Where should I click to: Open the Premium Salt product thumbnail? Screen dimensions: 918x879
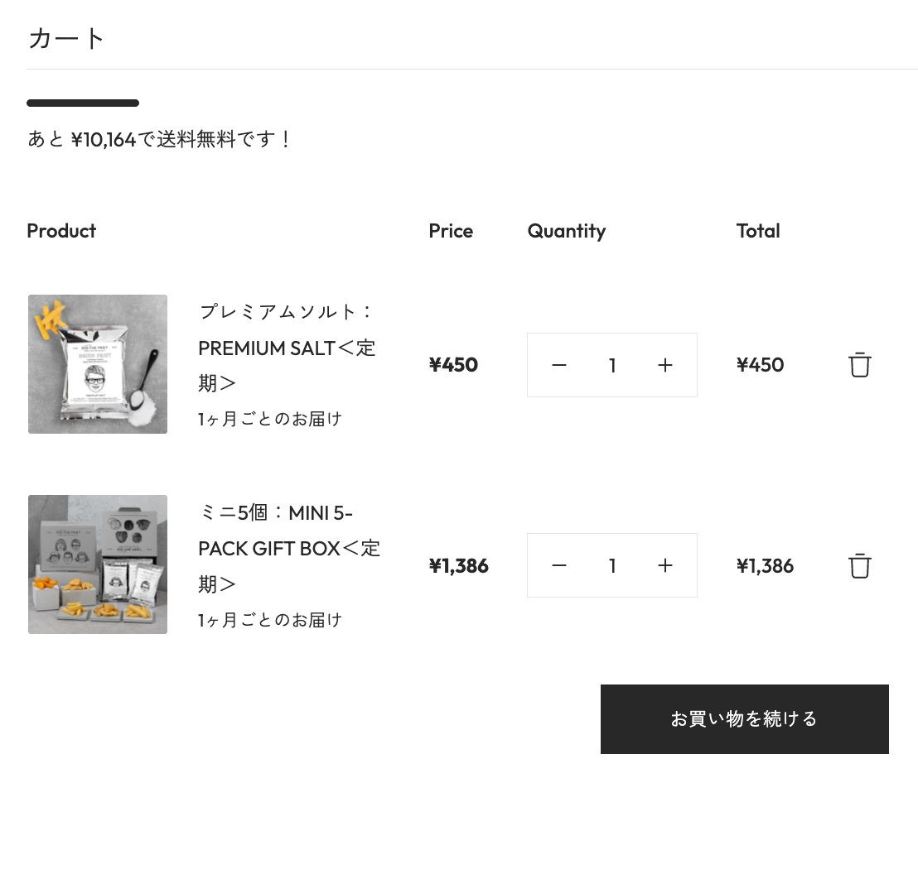[98, 363]
